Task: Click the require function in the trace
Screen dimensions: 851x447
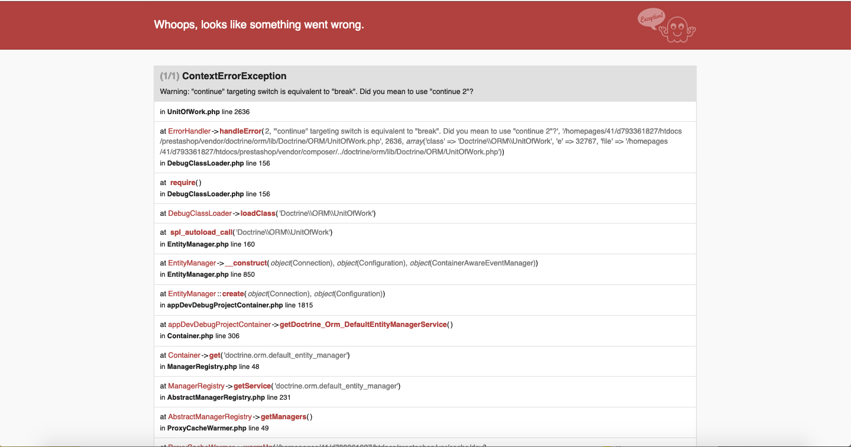Action: (x=183, y=183)
